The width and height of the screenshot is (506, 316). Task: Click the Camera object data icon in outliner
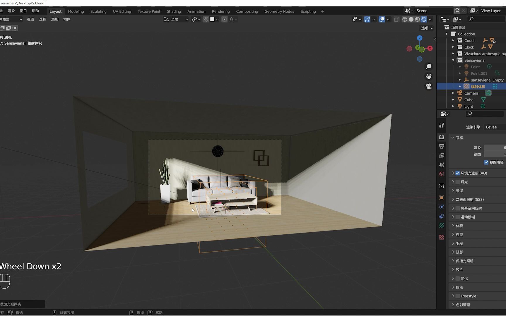pos(488,93)
